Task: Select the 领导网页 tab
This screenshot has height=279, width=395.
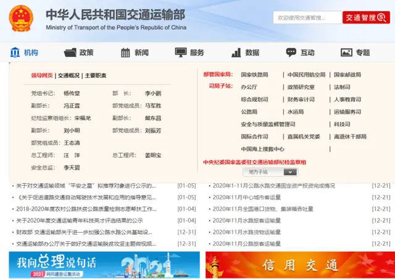Action: click(x=42, y=75)
